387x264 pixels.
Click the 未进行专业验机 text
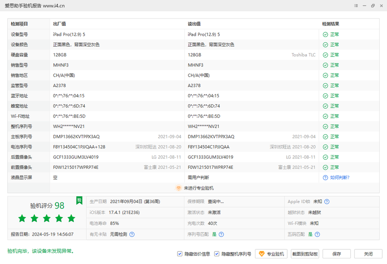199,188
